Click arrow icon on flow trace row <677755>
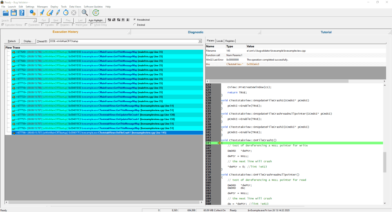Viewport: 392px width, 212px height. pyautogui.click(x=14, y=115)
